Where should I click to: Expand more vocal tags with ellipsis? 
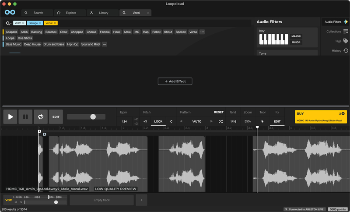point(202,32)
